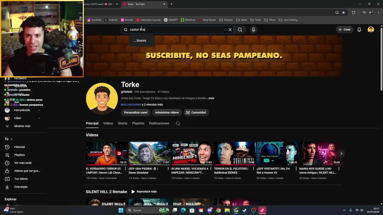
Task: Click the channel search magnifier icon
Action: (x=178, y=123)
